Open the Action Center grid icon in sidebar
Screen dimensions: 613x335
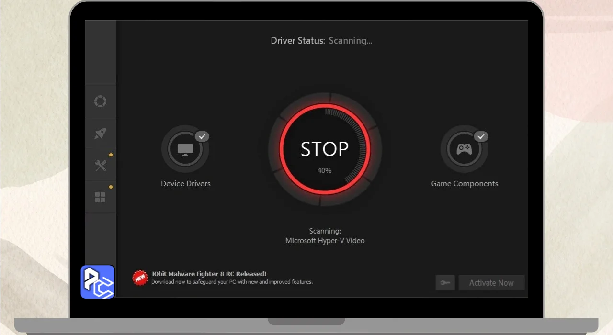click(100, 197)
